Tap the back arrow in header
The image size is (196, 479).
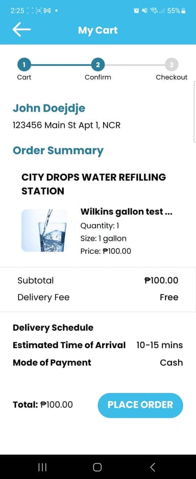[x=21, y=30]
